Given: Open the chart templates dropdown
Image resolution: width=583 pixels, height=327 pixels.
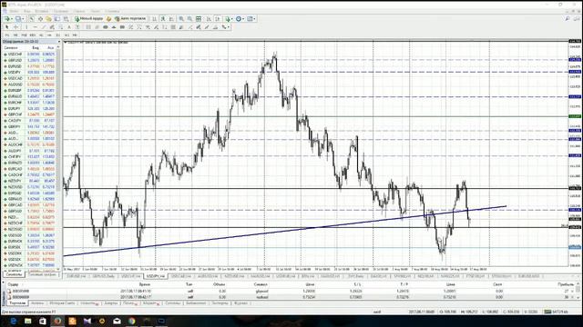Looking at the screenshot, I should coord(254,18).
